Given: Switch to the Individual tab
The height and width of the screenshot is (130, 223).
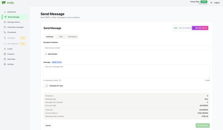Looking at the screenshot, I should [50, 37].
